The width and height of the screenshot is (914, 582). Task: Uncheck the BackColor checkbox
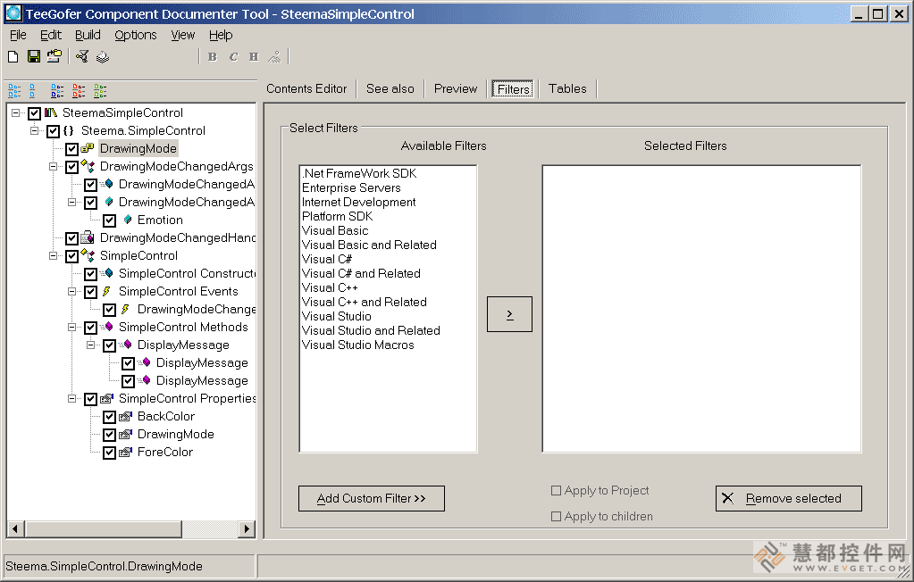coord(109,417)
